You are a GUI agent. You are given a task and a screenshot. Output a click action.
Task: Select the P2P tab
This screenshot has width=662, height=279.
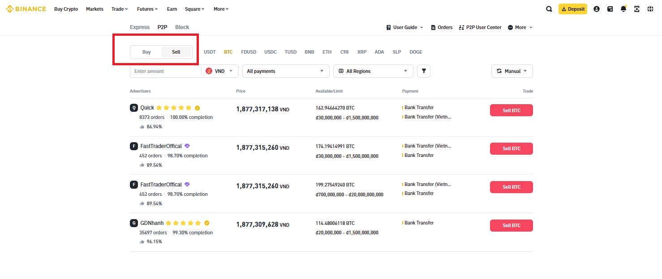pos(162,27)
